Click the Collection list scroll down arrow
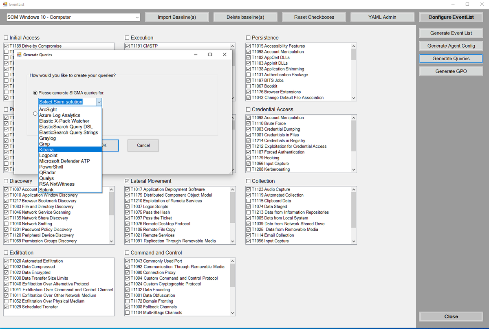This screenshot has width=489, height=329. click(x=353, y=241)
